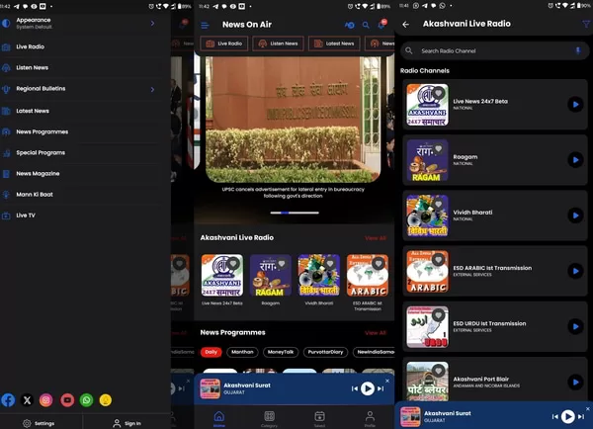This screenshot has width=593, height=429.
Task: Open Instagram icon in side menu
Action: [46, 400]
